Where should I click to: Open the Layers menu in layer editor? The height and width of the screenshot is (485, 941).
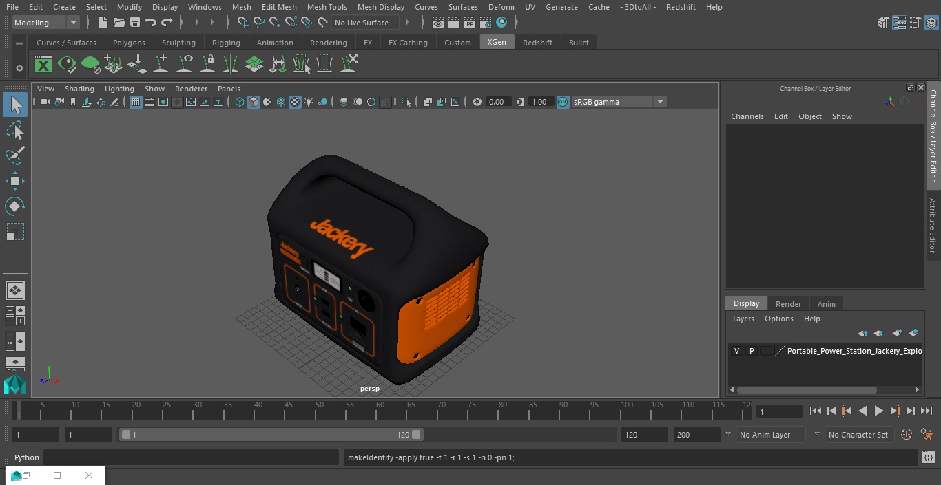[x=743, y=319]
